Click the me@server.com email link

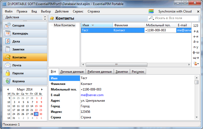[92, 95]
